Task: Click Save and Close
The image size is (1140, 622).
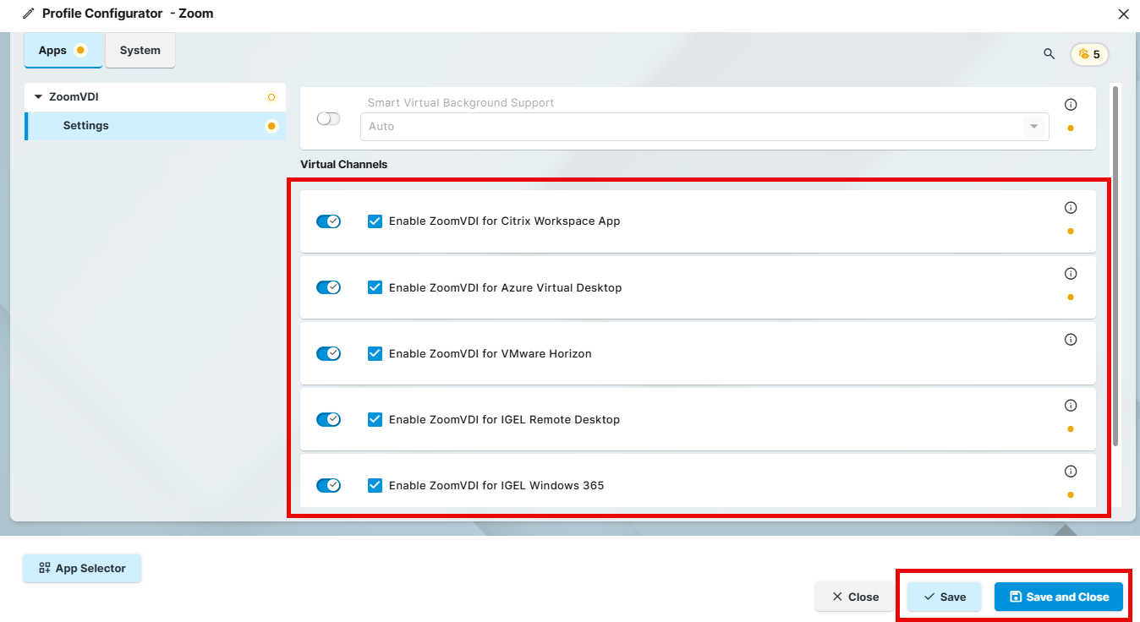Action: coord(1058,596)
